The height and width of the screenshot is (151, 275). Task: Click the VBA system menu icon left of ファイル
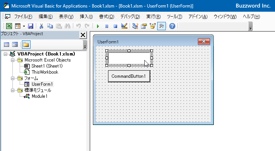coord(8,17)
